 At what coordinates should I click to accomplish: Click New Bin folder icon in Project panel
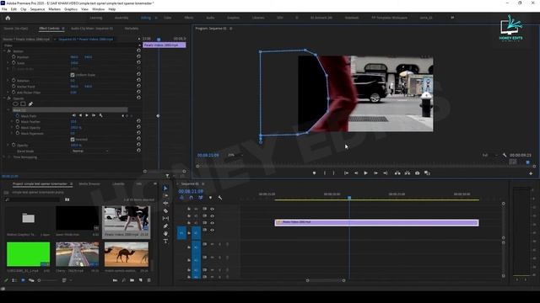132,280
